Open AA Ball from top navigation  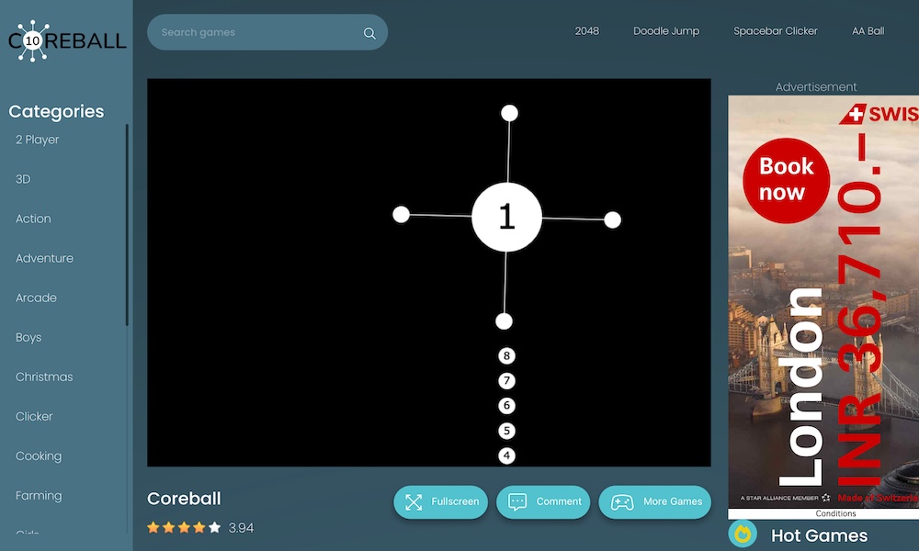[868, 31]
